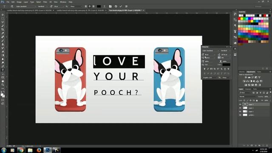Open anti-aliasing dropdown in options bar

76,6
